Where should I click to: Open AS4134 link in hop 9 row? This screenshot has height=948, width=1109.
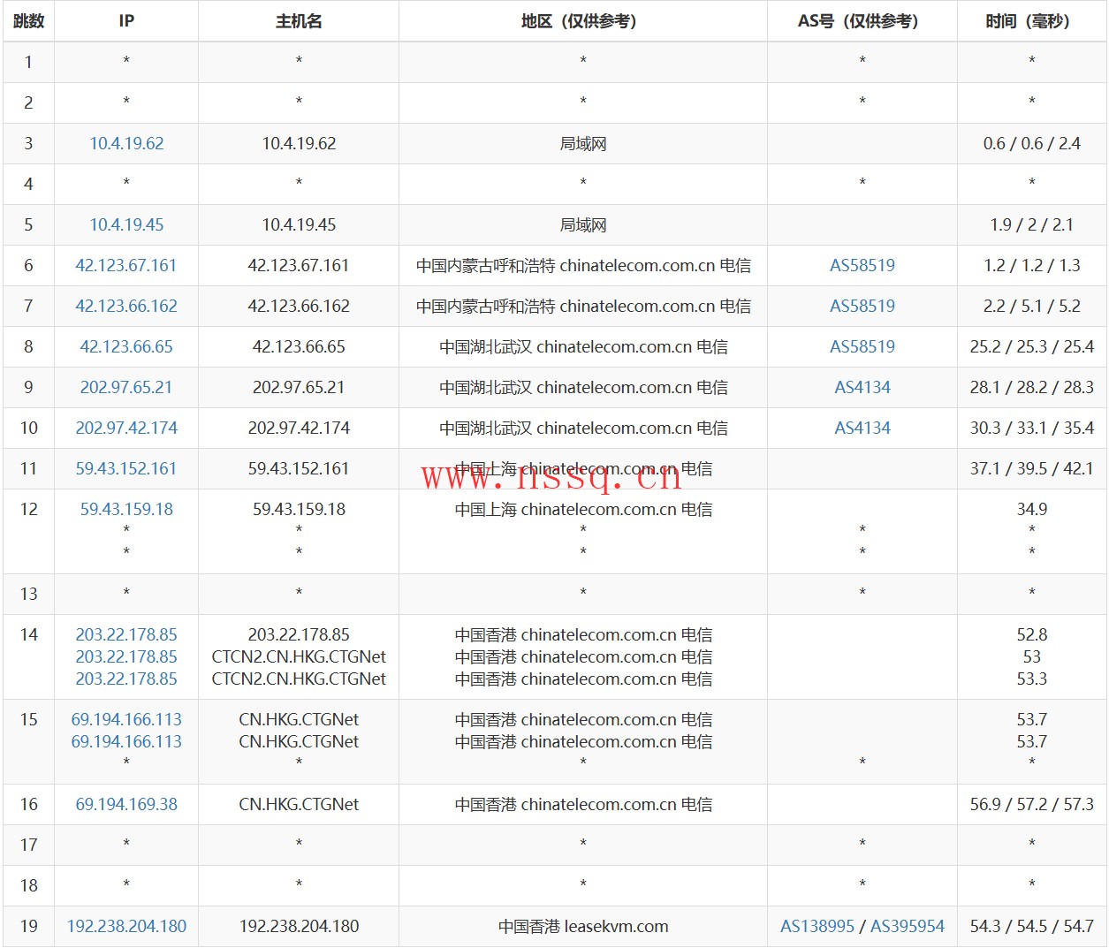[x=862, y=387]
